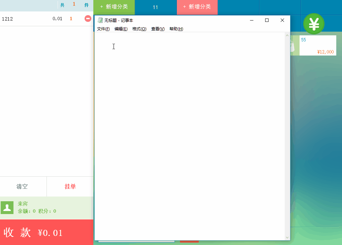This screenshot has height=245, width=342.
Task: Open the 帮助(H) menu
Action: (x=176, y=29)
